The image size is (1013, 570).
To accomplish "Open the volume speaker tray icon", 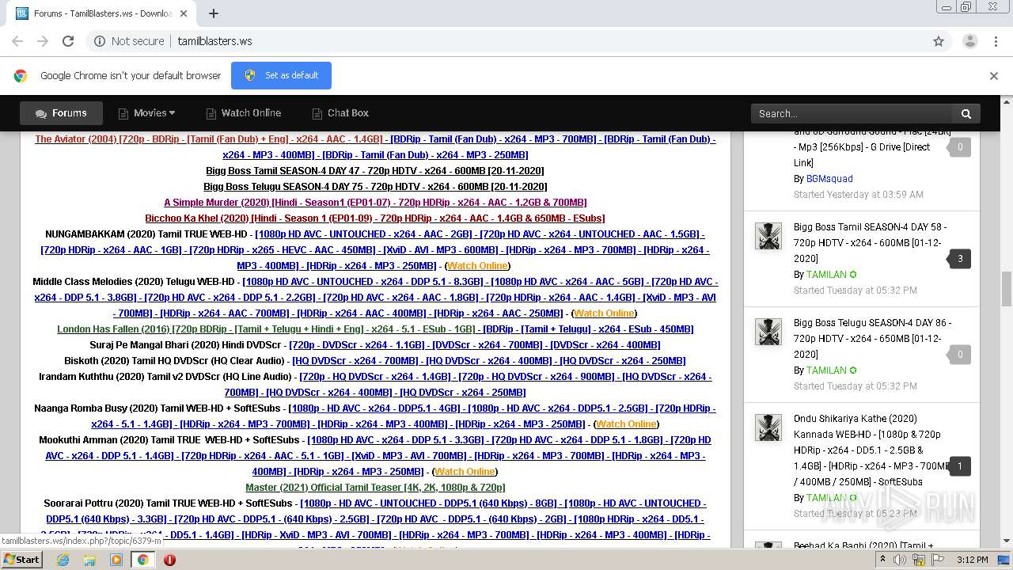I will pyautogui.click(x=900, y=560).
